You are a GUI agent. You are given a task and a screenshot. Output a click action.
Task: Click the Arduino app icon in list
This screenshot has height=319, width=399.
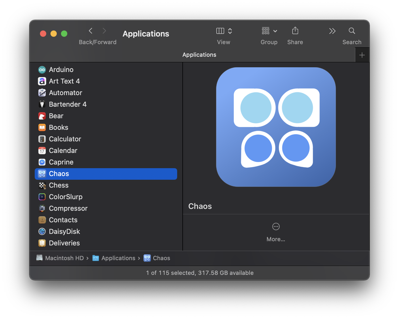tap(42, 70)
